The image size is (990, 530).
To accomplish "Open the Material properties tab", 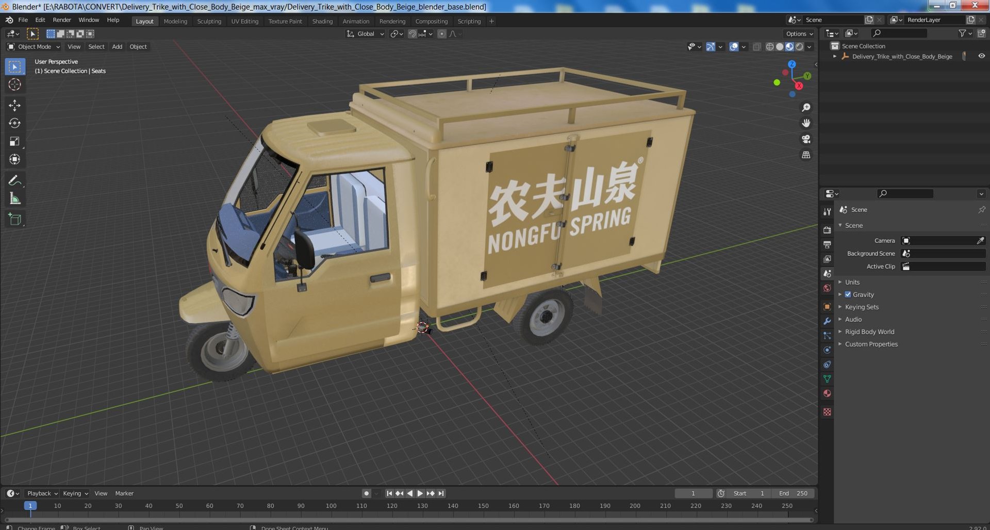I will click(827, 393).
